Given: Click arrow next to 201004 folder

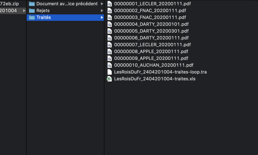Looking at the screenshot, I should (x=24, y=11).
